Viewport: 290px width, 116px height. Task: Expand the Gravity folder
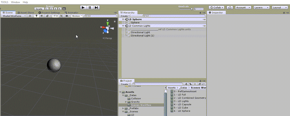tap(126, 102)
